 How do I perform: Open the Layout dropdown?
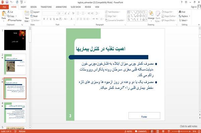(35, 12)
